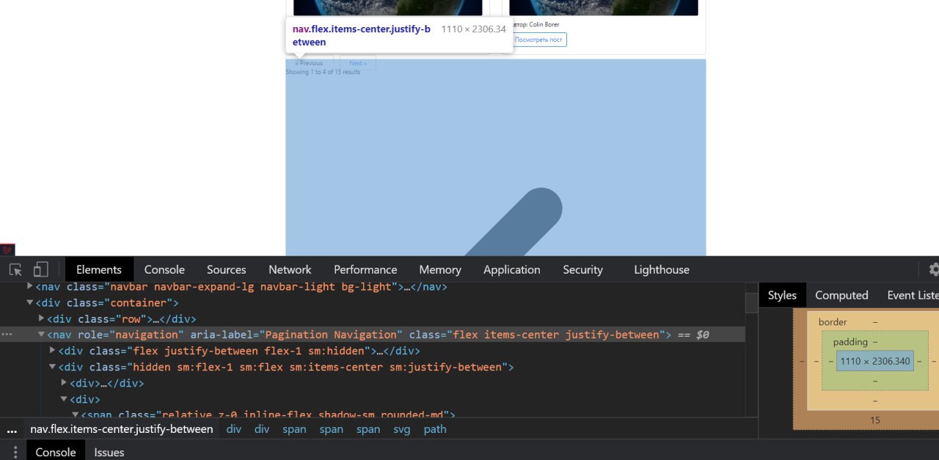This screenshot has height=460, width=939.
Task: Collapse the Pagination Navigation nav node
Action: (42, 335)
